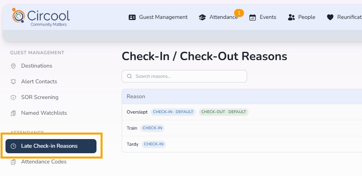Click the CHECK-IN tag beside Train
362x176 pixels.
153,128
